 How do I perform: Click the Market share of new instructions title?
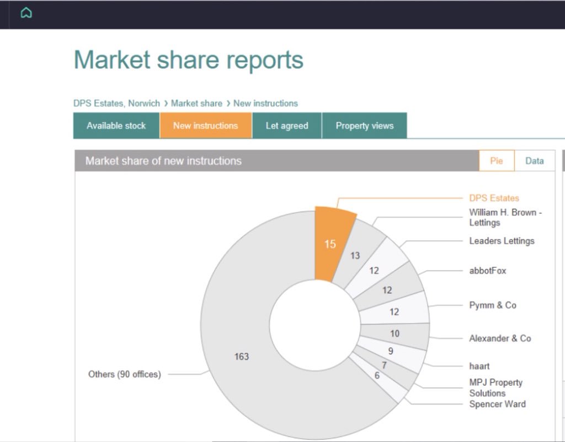pos(163,161)
